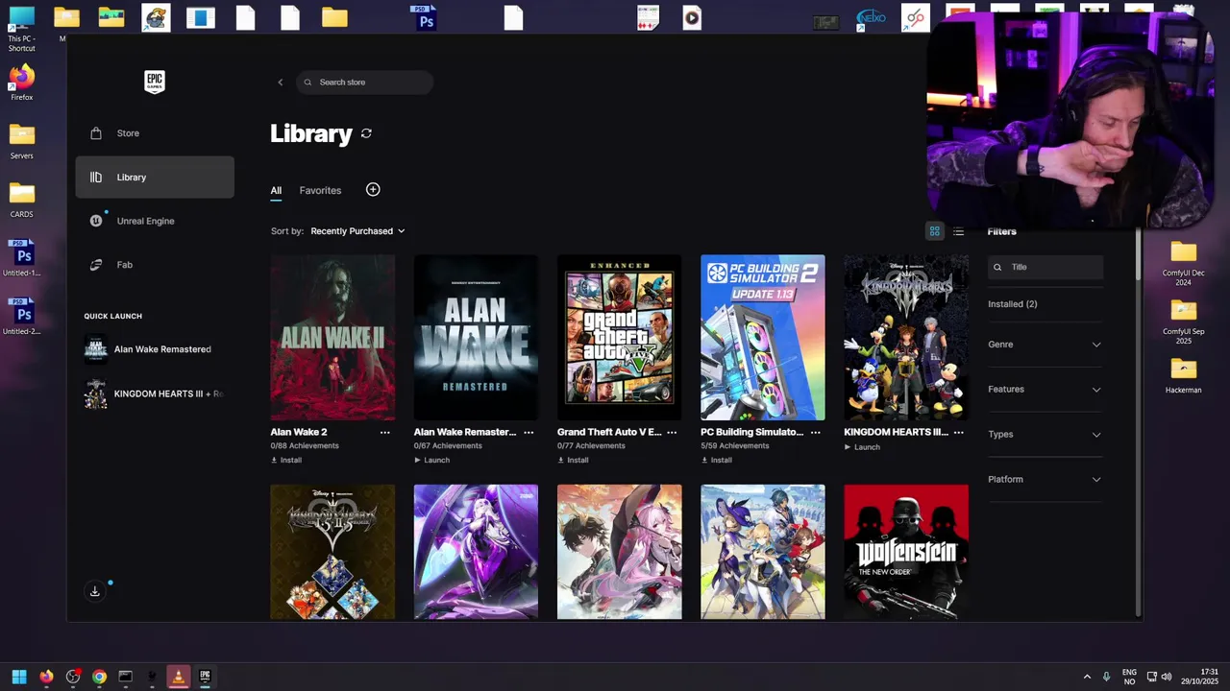1230x691 pixels.
Task: Show hidden system tray icons
Action: [1087, 677]
